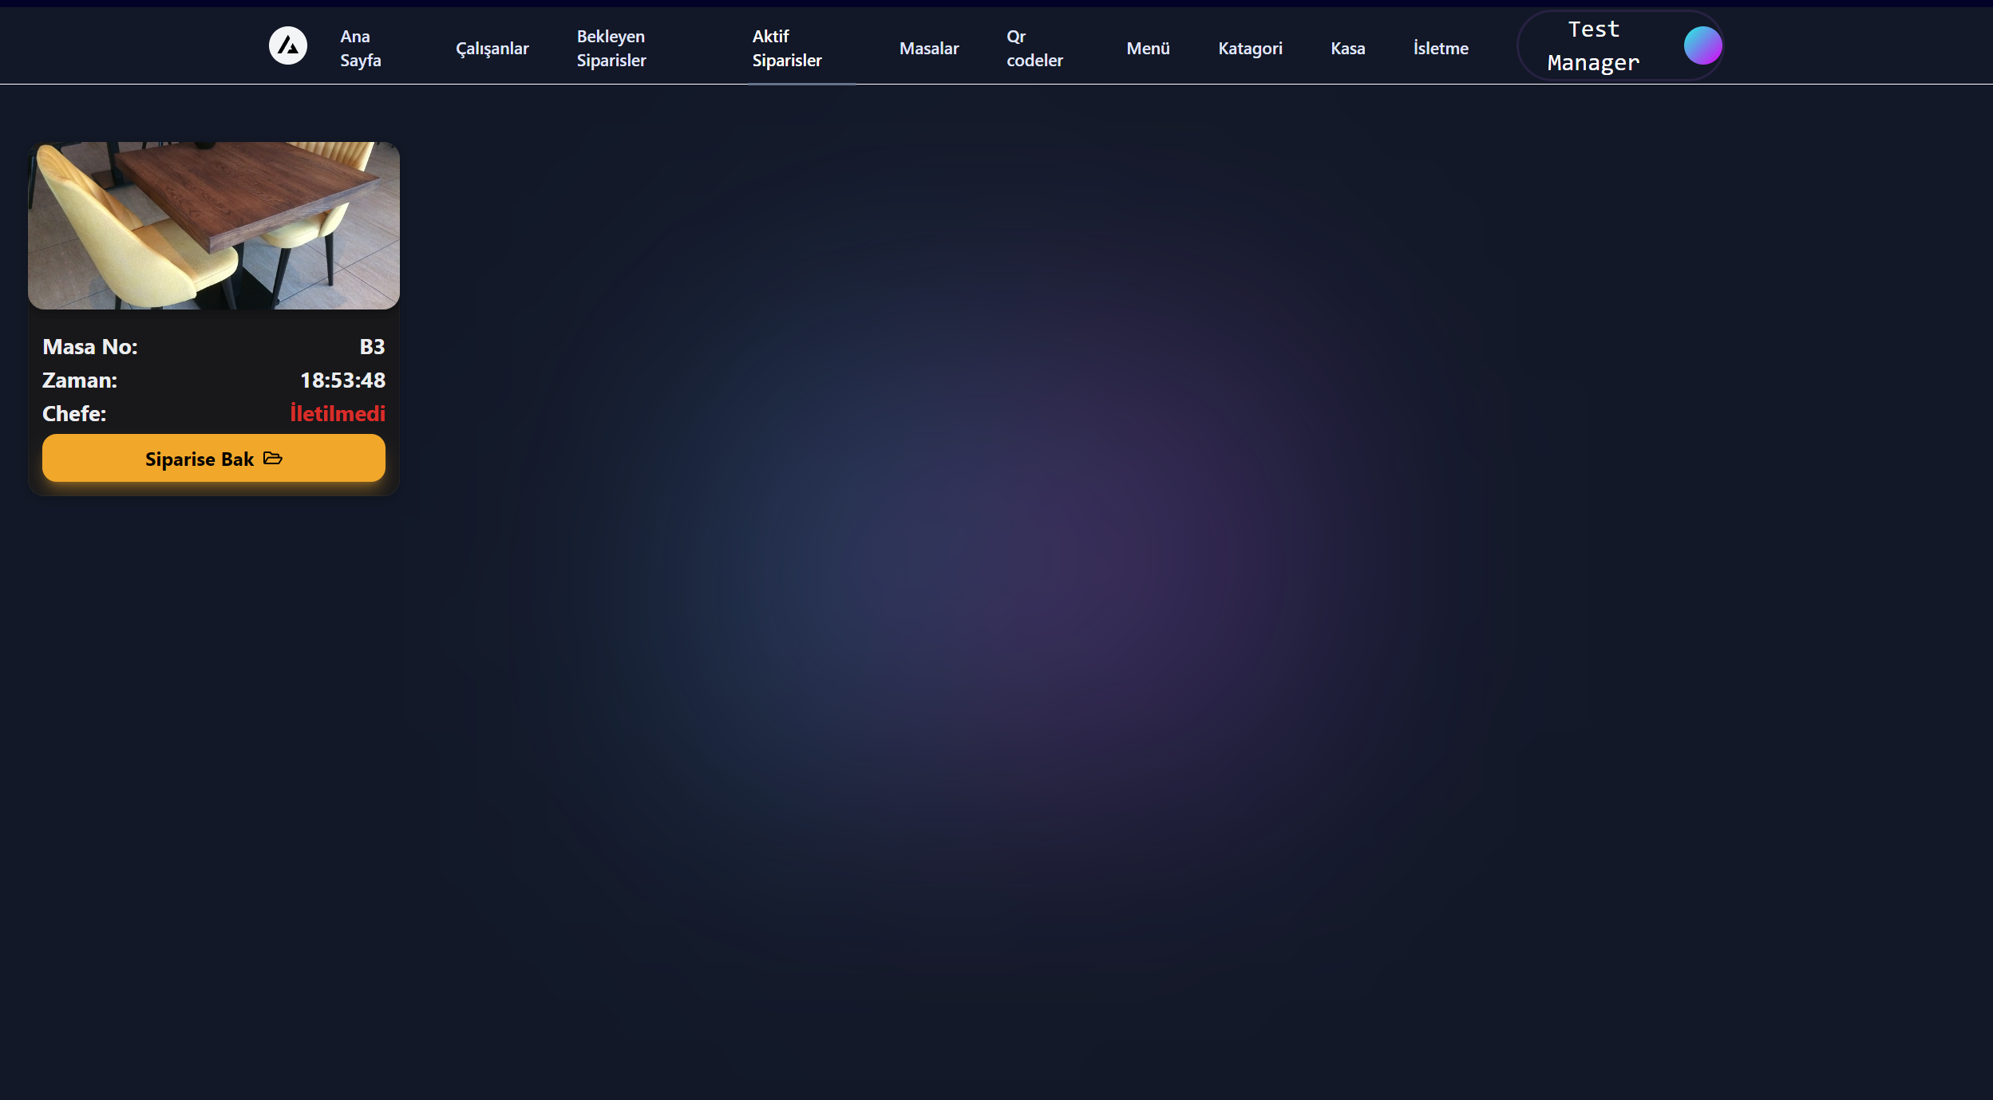Click the Zaman: label

(80, 380)
